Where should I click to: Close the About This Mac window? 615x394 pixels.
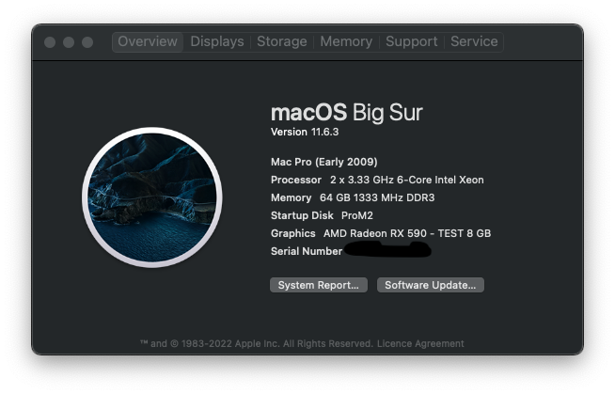click(x=50, y=42)
